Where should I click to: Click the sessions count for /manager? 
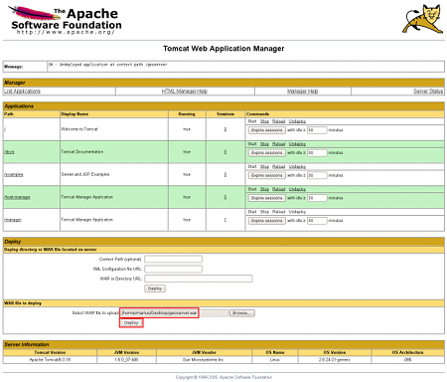225,220
